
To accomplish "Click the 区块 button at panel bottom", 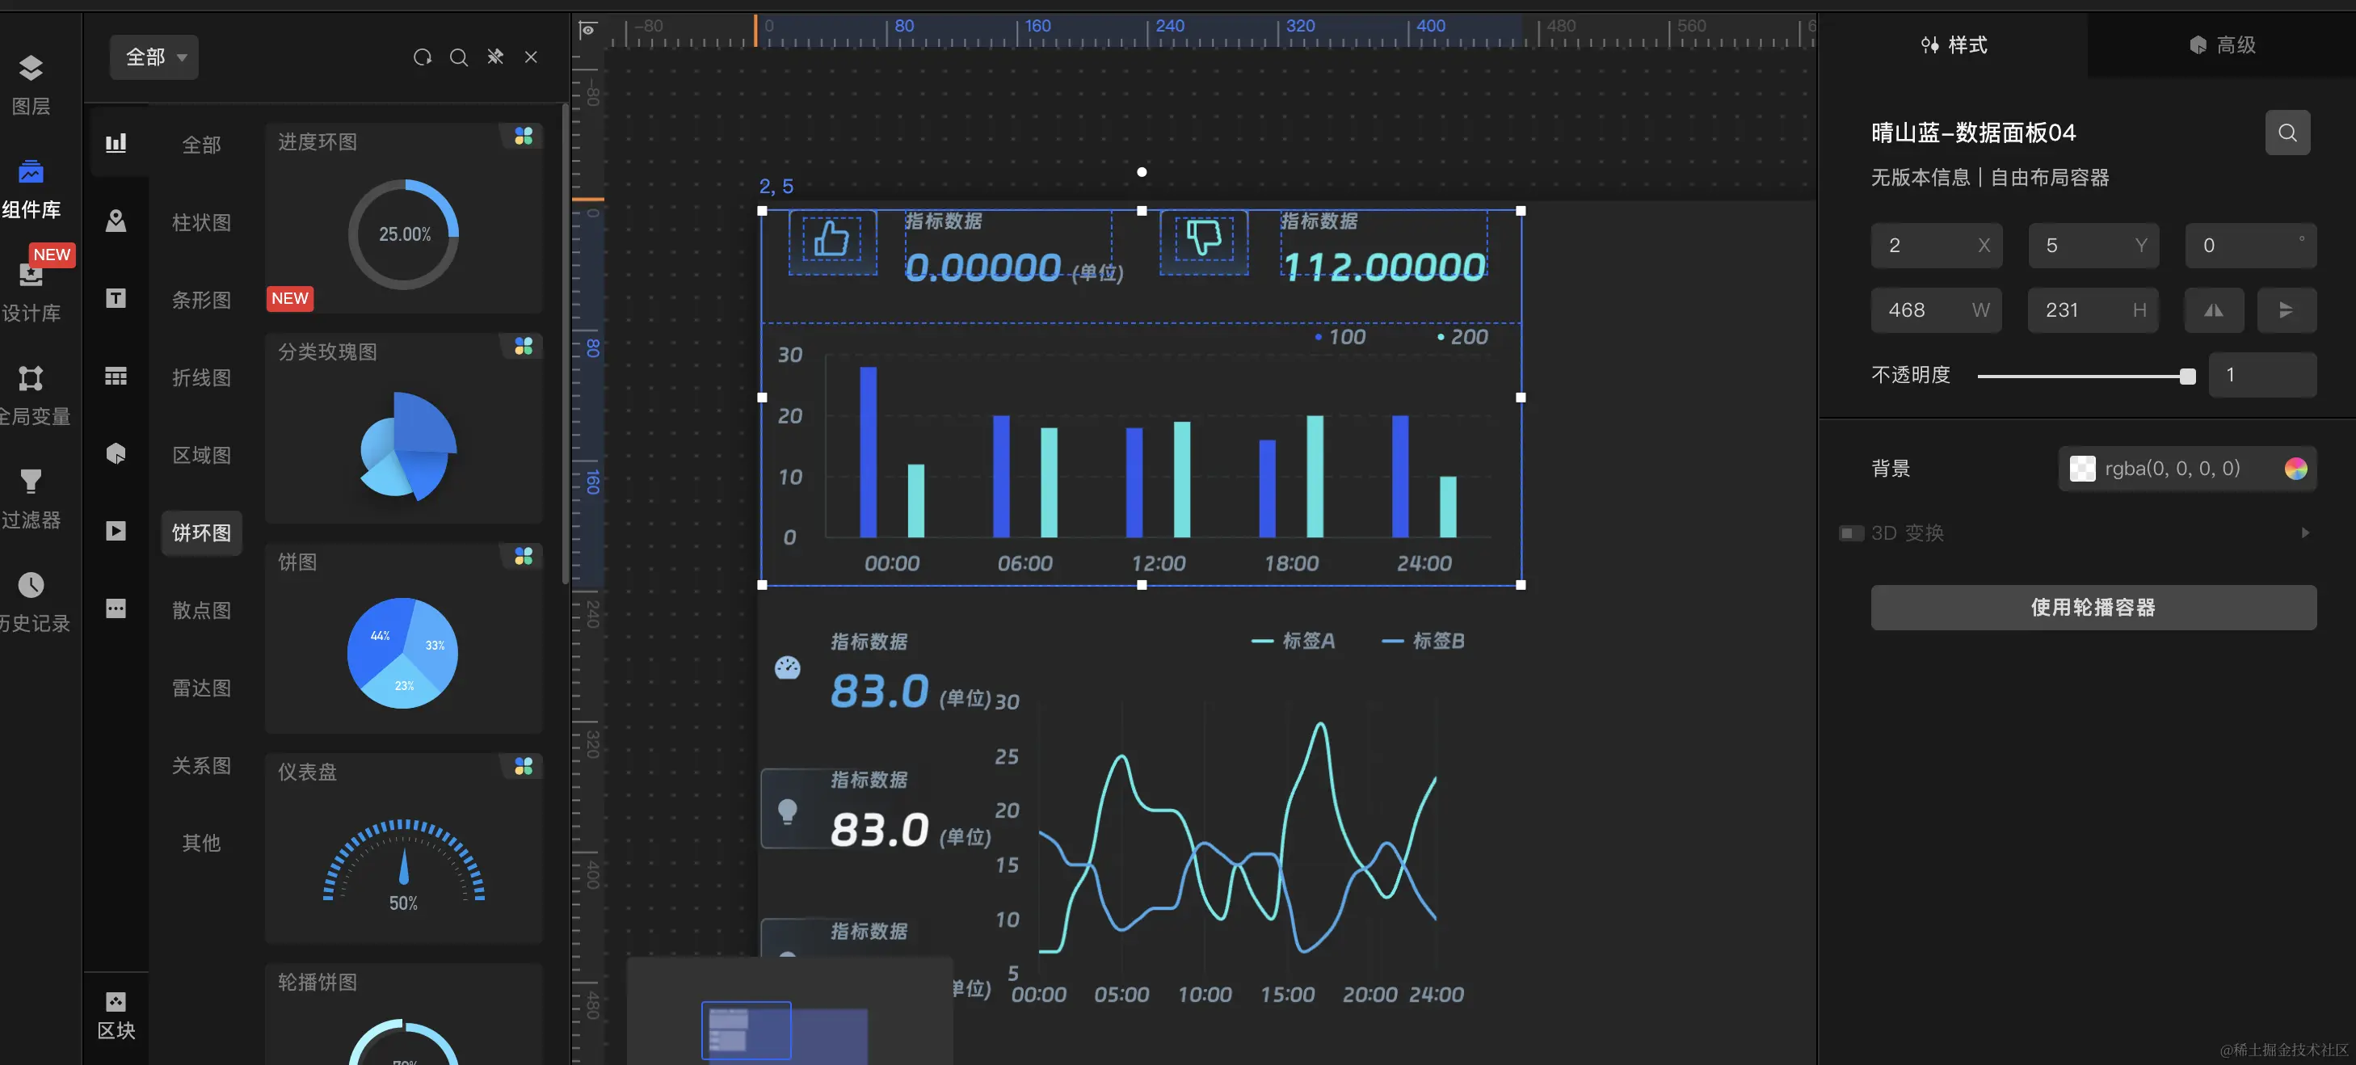I will point(116,1015).
